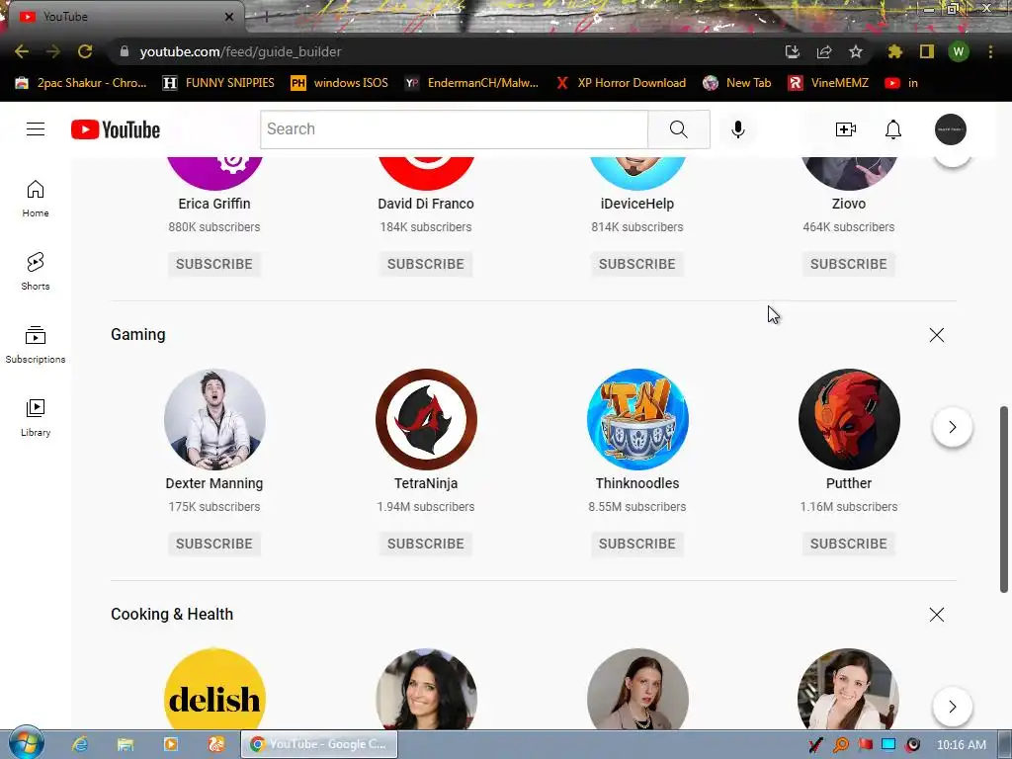Click the search magnifier button
Viewport: 1012px width, 759px height.
click(678, 129)
